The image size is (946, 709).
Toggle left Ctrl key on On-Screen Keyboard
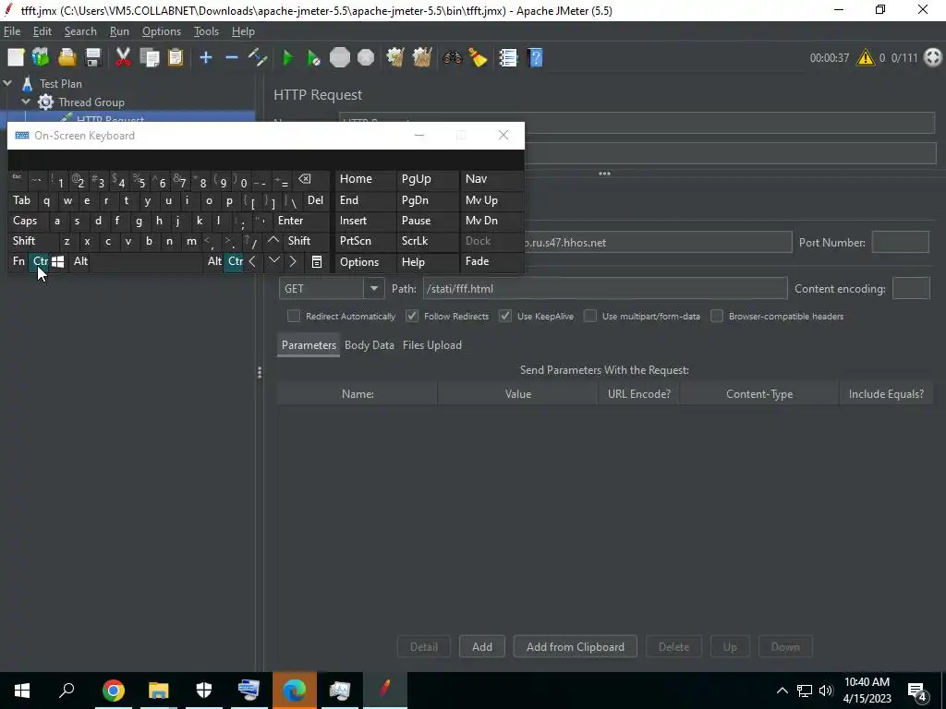pos(40,261)
